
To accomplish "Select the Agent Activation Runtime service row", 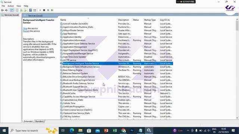I will (x=116, y=27).
